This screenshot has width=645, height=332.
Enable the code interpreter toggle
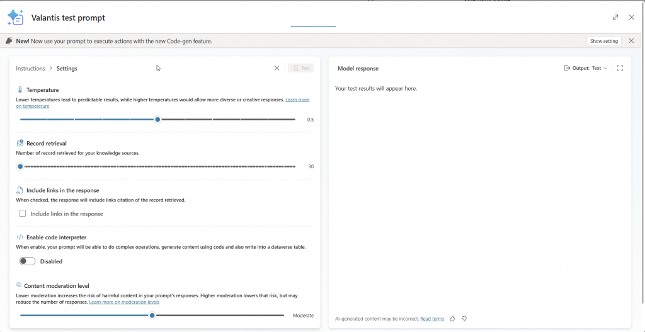click(x=27, y=261)
